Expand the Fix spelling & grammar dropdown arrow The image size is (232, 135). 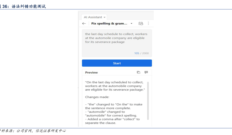pos(132,24)
